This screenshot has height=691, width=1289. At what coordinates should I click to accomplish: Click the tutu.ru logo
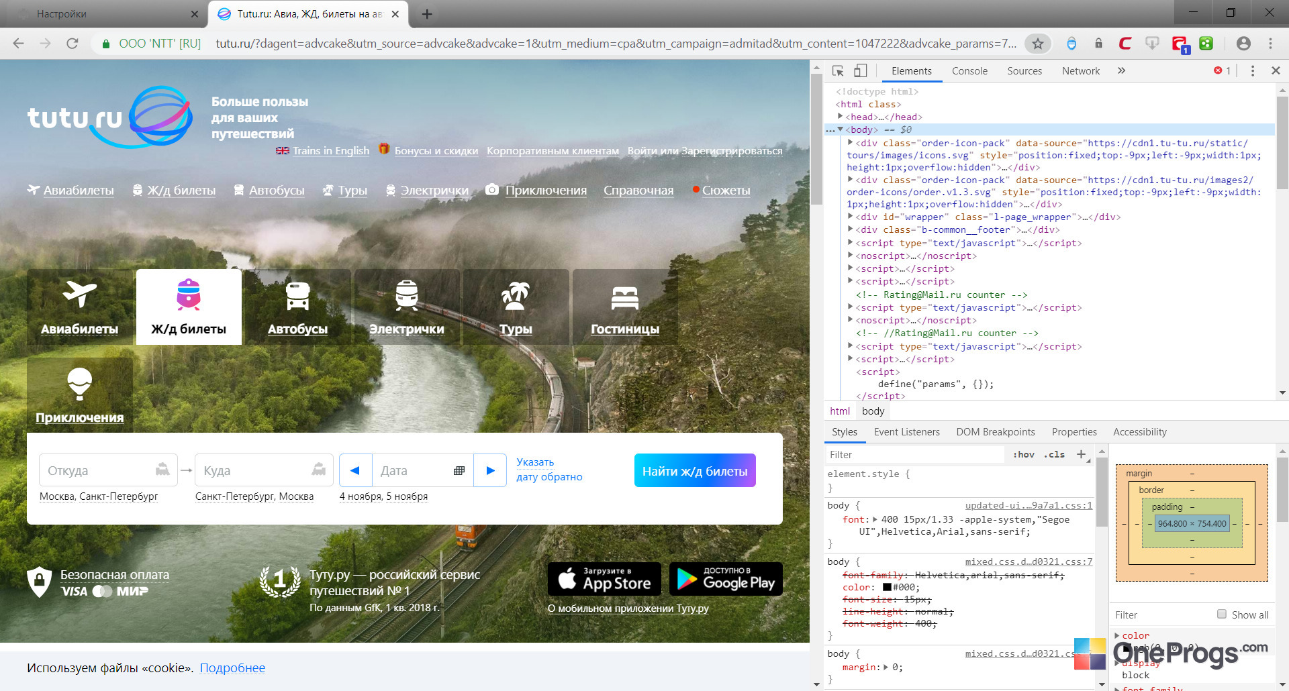(x=110, y=117)
